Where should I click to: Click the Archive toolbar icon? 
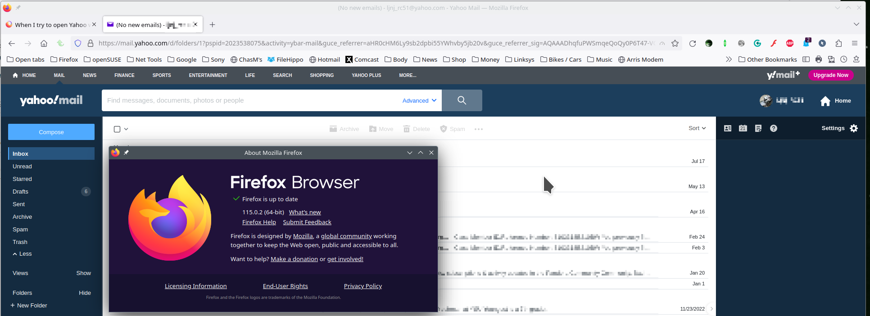tap(333, 129)
